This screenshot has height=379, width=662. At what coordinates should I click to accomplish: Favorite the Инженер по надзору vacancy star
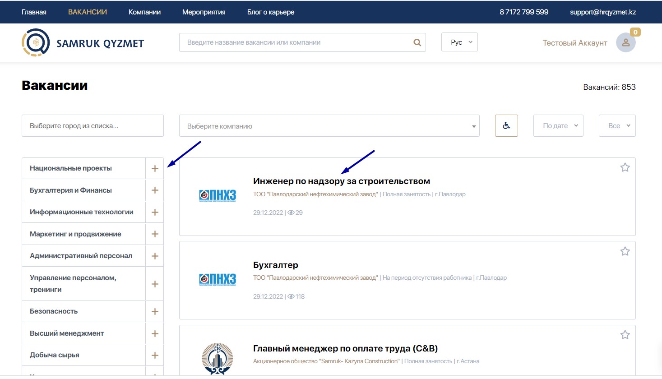[x=625, y=167]
